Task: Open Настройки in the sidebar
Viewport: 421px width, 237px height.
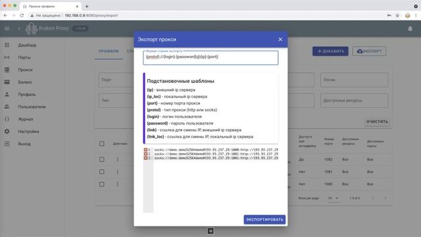Action: point(28,132)
